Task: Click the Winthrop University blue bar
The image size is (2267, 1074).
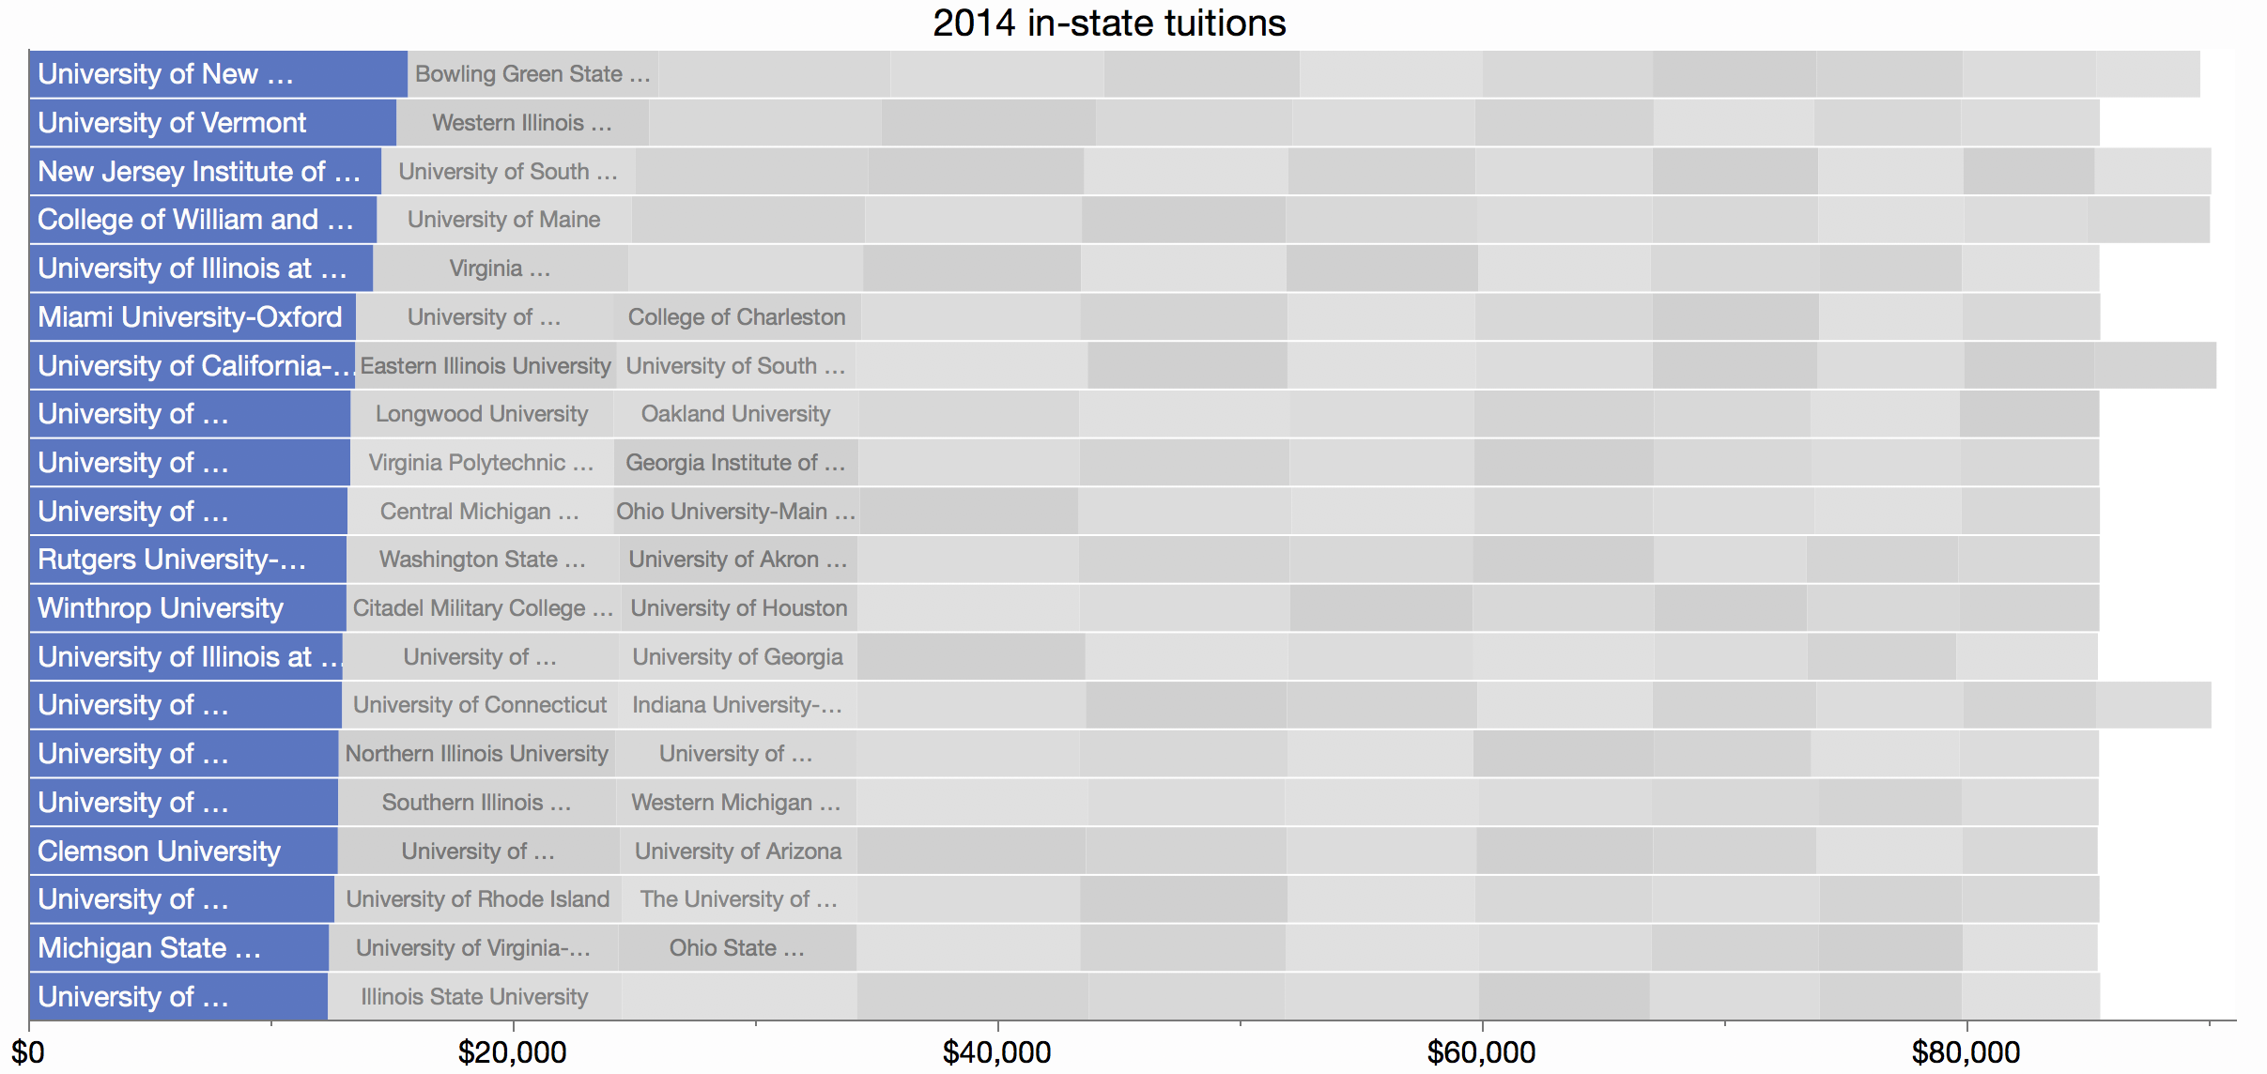Action: [x=188, y=608]
